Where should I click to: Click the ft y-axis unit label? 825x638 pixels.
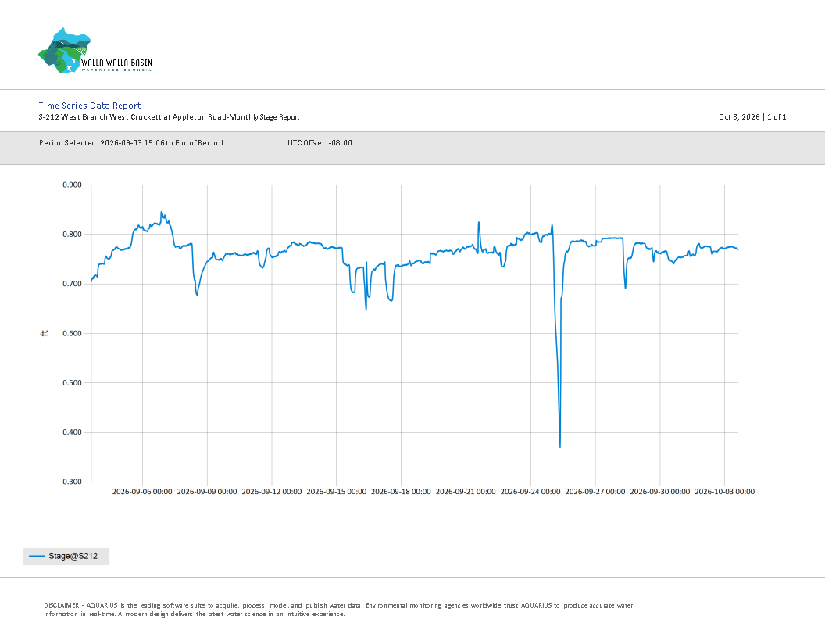45,333
